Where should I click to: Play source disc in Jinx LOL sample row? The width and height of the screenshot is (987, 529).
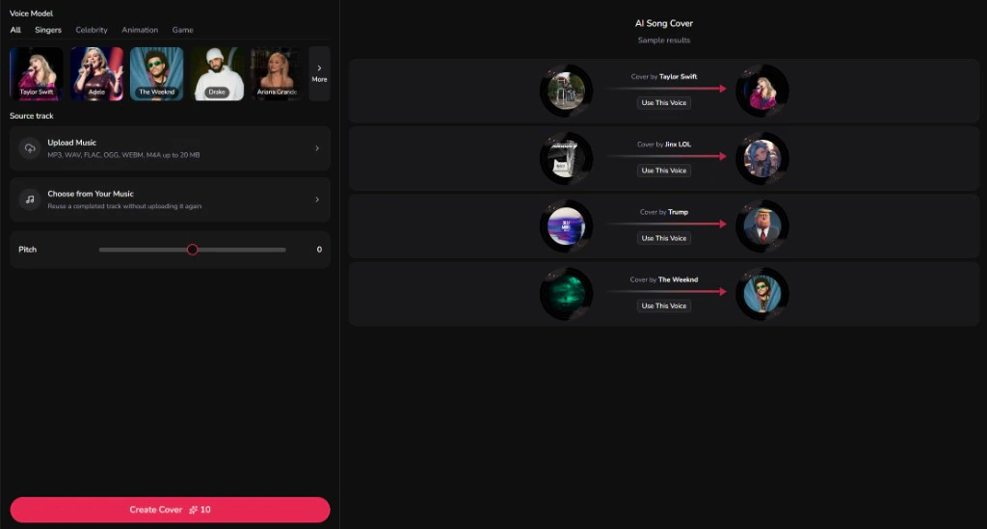point(567,159)
